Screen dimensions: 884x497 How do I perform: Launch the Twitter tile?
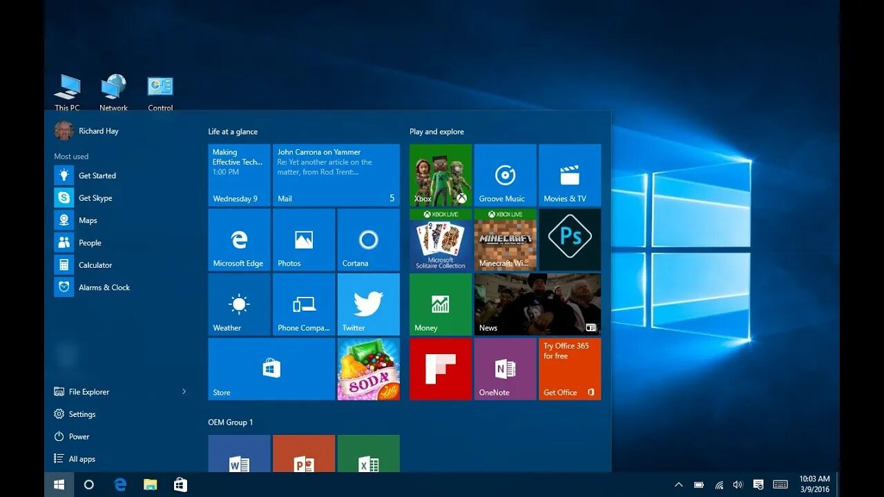369,304
